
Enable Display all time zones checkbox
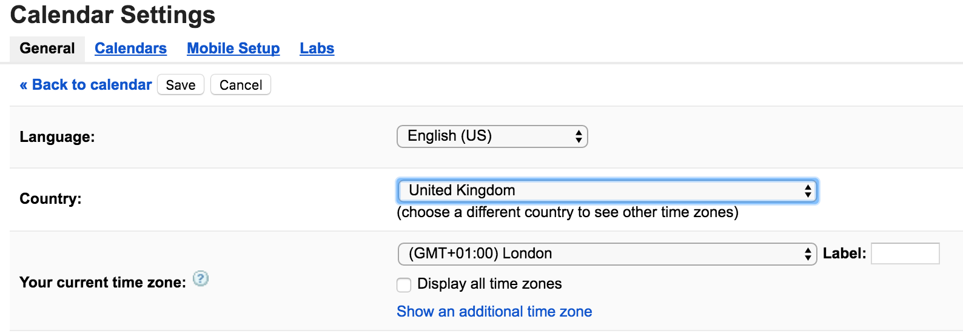pyautogui.click(x=404, y=284)
